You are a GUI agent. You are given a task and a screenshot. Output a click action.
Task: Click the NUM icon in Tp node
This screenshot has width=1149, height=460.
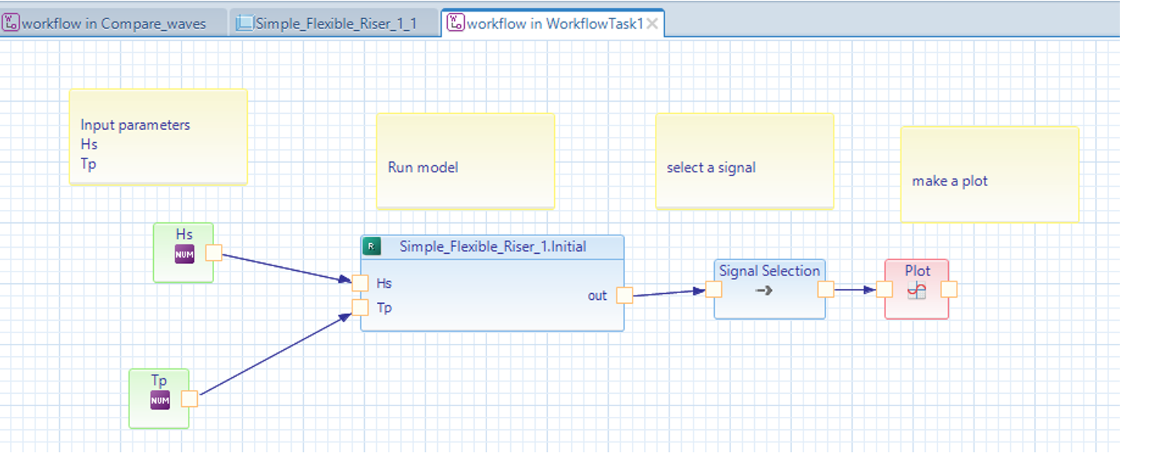coord(160,400)
